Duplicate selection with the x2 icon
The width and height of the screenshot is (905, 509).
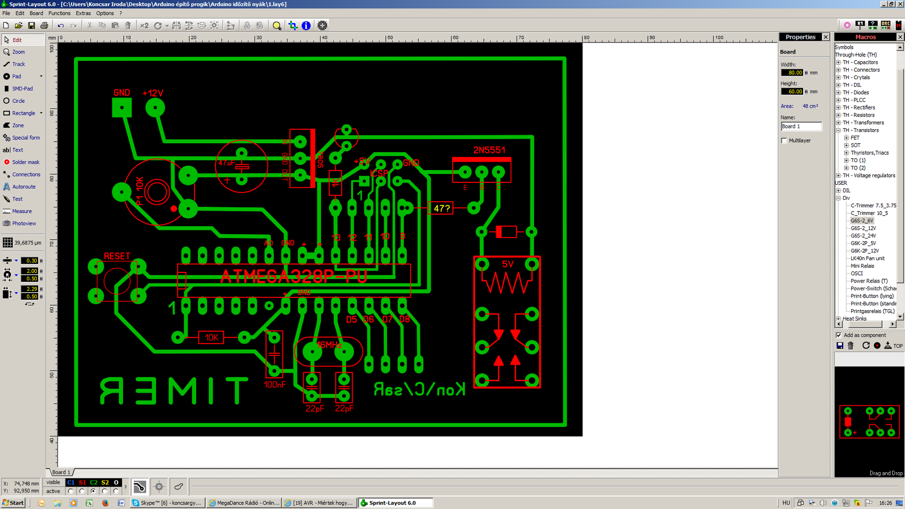click(144, 25)
